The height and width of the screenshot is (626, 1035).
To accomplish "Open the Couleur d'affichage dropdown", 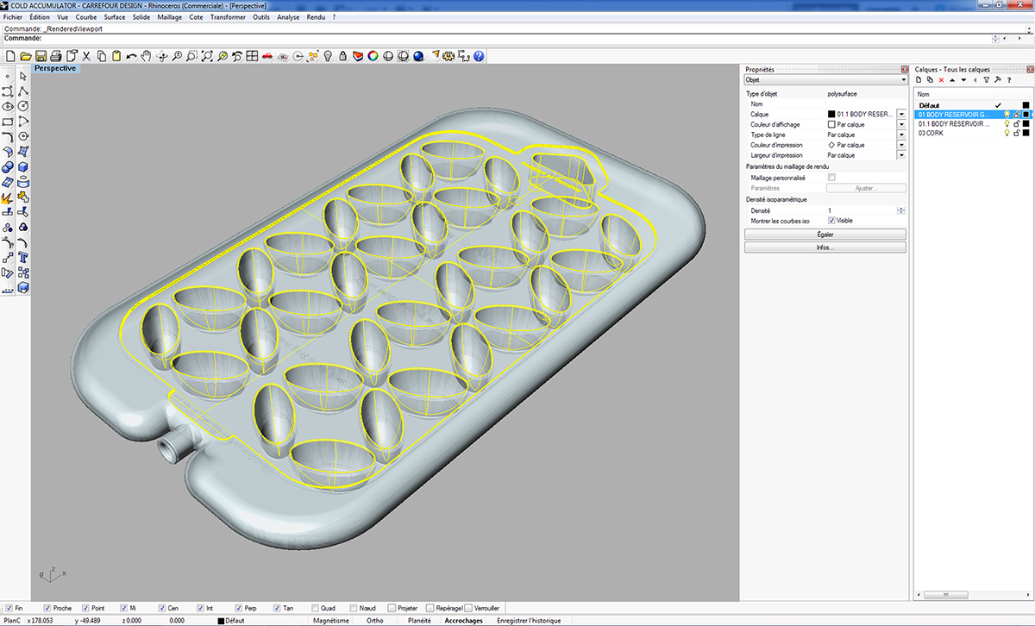I will 901,126.
